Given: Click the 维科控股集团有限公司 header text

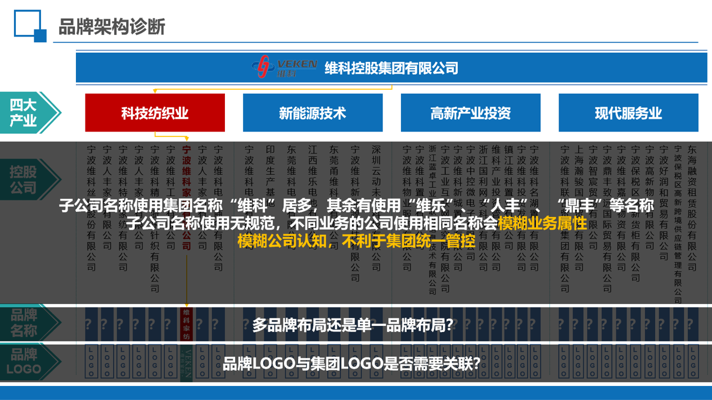Looking at the screenshot, I should pos(391,68).
